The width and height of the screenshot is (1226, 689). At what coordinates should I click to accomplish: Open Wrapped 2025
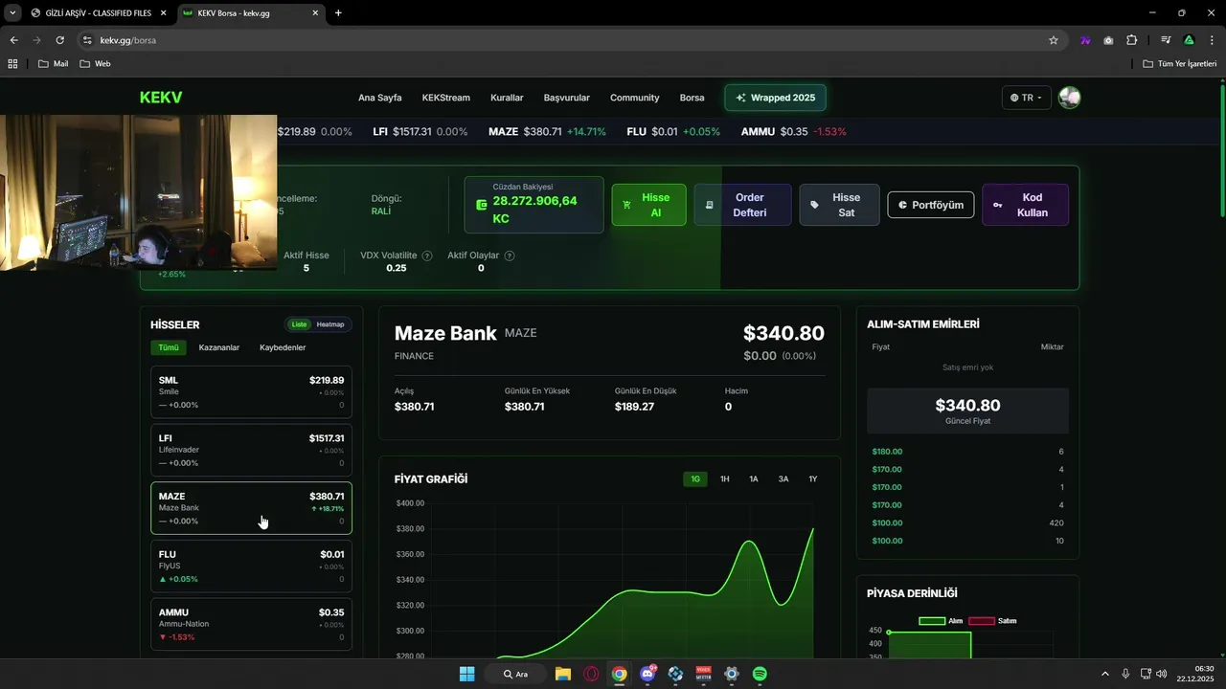[775, 98]
